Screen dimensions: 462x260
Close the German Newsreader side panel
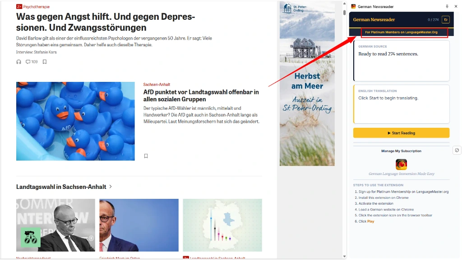pyautogui.click(x=456, y=6)
